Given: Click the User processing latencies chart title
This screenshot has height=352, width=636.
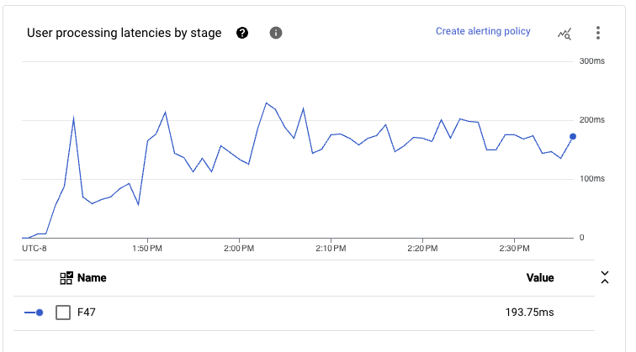Looking at the screenshot, I should (125, 33).
